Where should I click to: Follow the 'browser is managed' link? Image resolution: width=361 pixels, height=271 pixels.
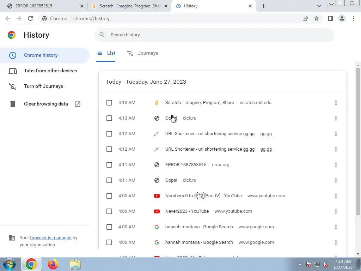click(51, 237)
